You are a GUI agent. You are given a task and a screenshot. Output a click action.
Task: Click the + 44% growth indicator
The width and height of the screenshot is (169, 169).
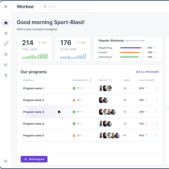(x=81, y=43)
